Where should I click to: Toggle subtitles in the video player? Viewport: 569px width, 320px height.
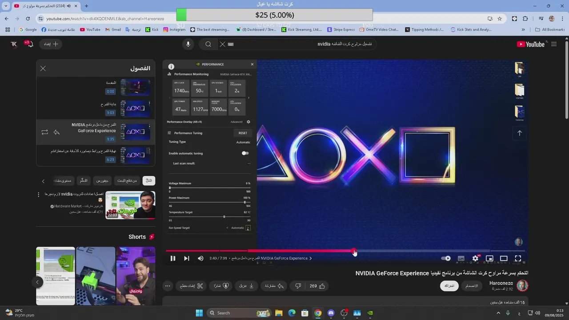pyautogui.click(x=461, y=258)
